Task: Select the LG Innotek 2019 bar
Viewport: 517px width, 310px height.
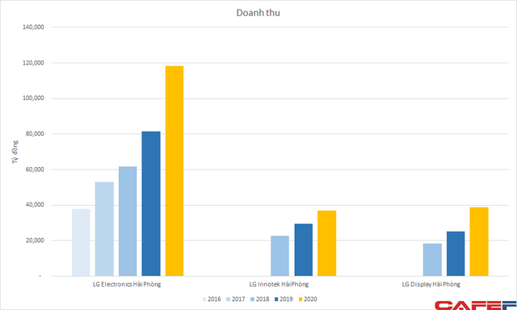Action: click(304, 249)
